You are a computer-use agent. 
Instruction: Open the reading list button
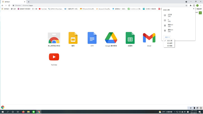point(199,9)
